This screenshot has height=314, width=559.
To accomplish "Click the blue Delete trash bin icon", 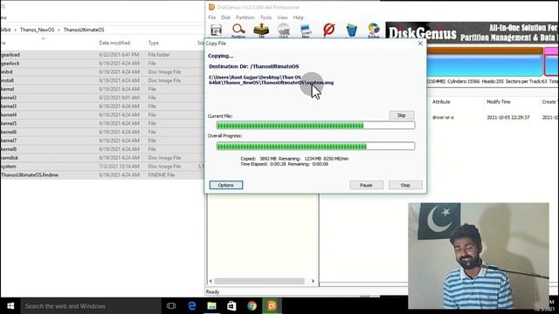I will coord(351,30).
